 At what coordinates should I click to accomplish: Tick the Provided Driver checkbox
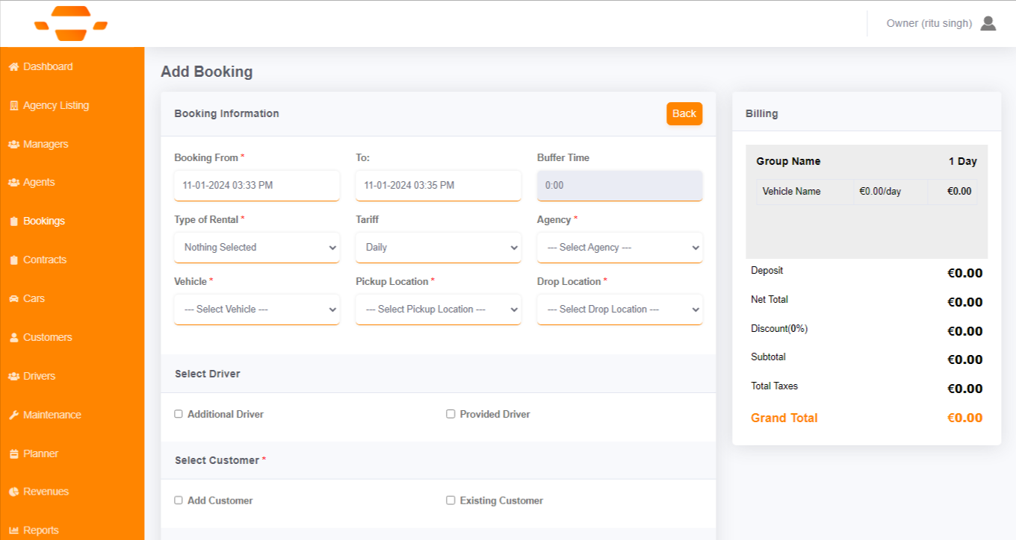click(x=450, y=414)
